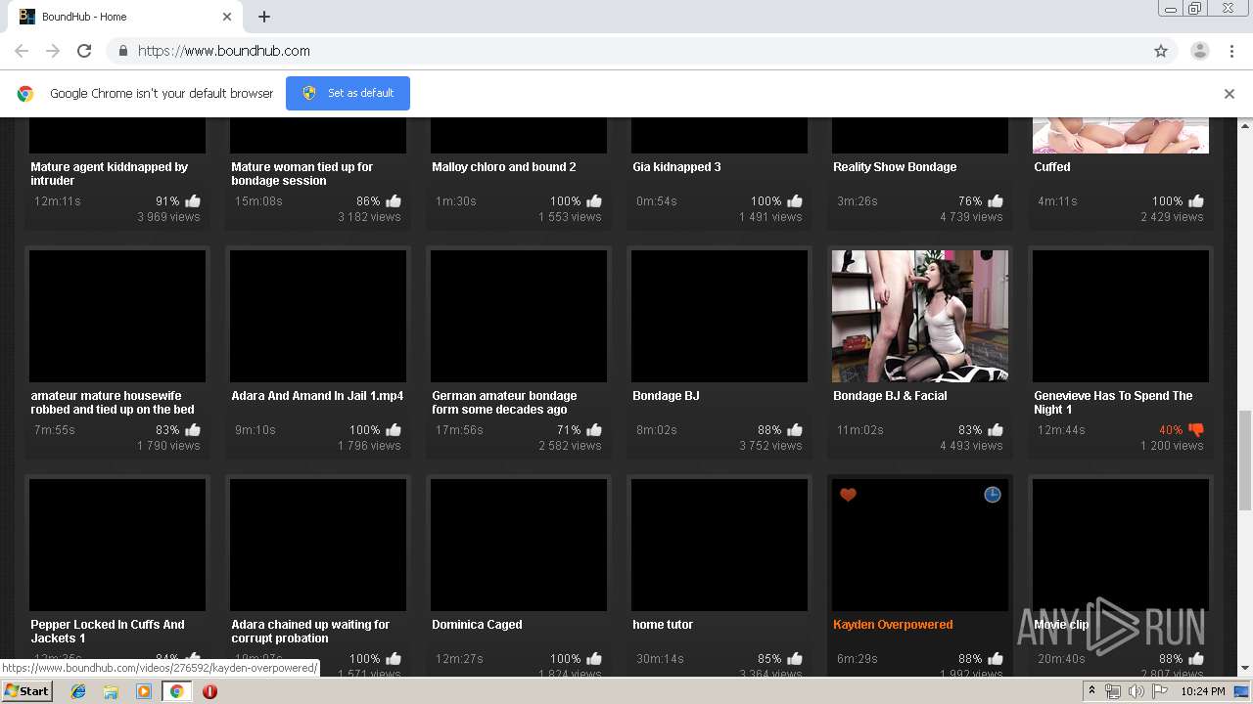Click thumbs-up icon beside 91% rating
The height and width of the screenshot is (704, 1253).
(x=193, y=201)
